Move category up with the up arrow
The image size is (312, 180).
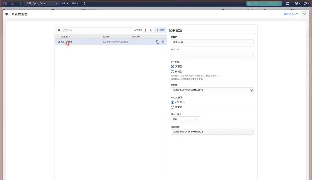coord(146,30)
